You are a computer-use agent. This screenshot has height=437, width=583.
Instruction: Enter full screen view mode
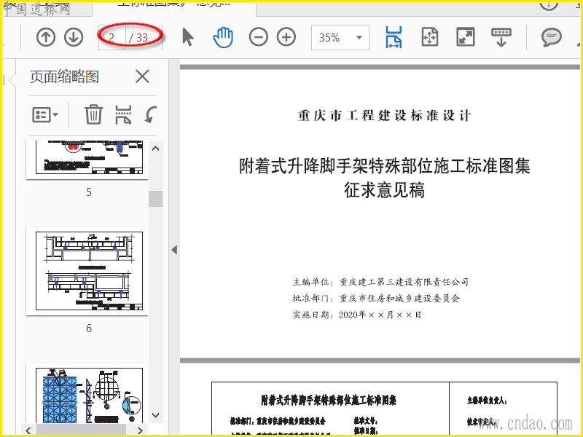465,37
